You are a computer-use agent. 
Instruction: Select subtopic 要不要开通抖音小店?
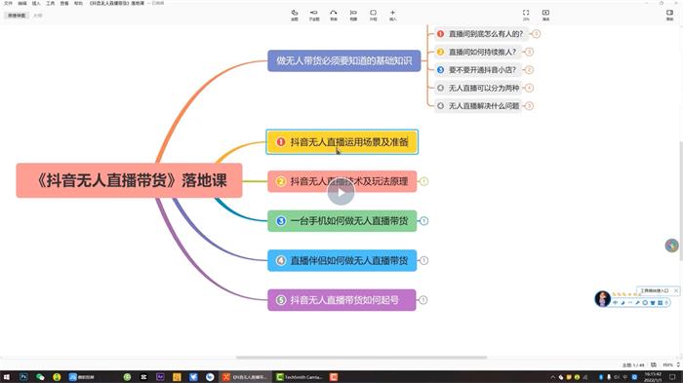[478, 69]
